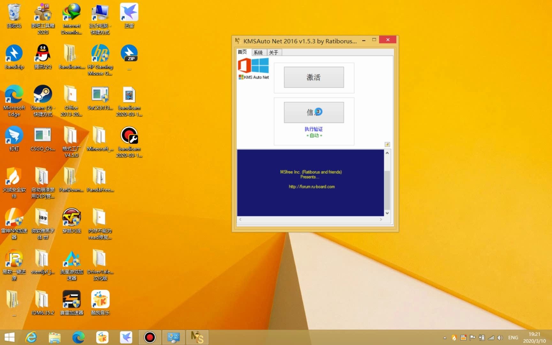This screenshot has width=552, height=345.
Task: Select the IDM6.35.2 folder icon
Action: (43, 303)
